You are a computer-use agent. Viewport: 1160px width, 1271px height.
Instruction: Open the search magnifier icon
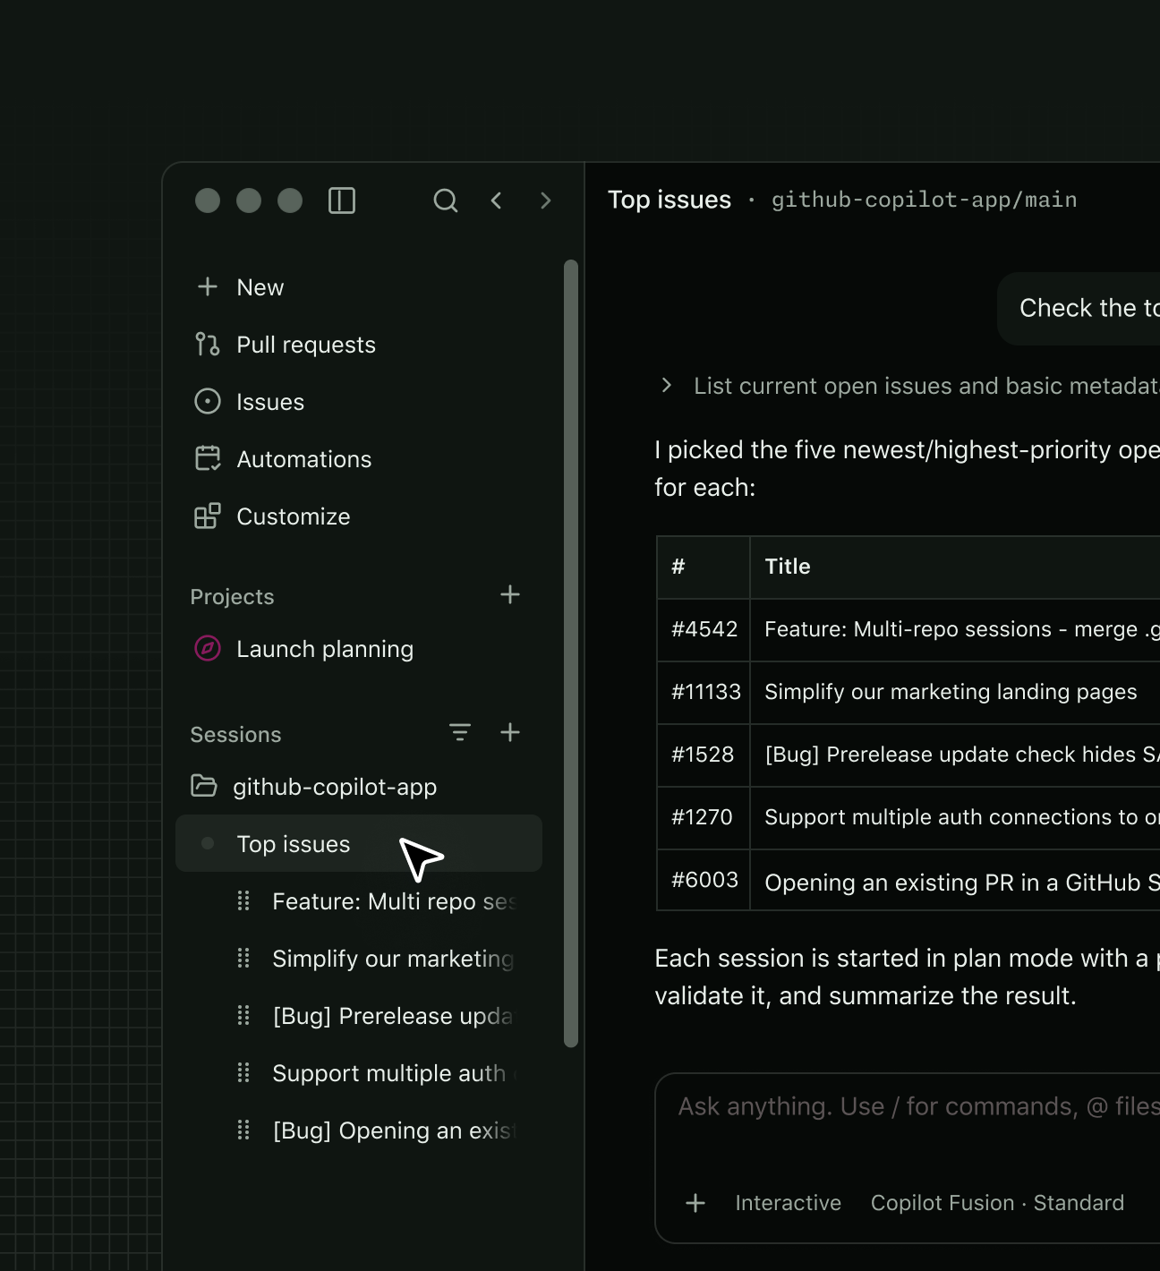click(446, 200)
